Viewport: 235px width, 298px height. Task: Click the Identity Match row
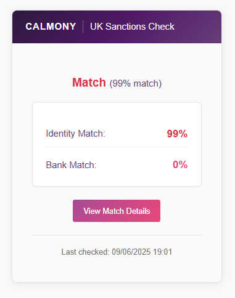[117, 134]
